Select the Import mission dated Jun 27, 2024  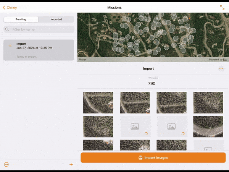point(39,50)
